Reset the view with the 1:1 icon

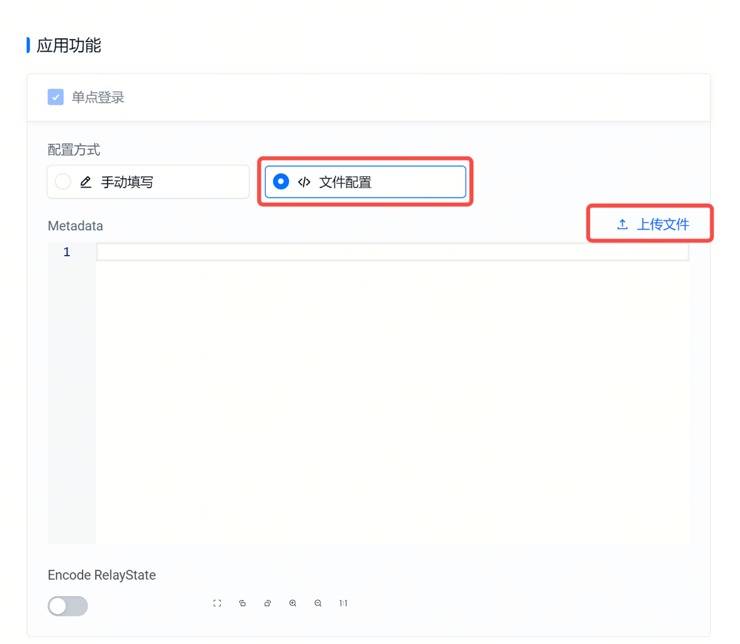click(343, 603)
